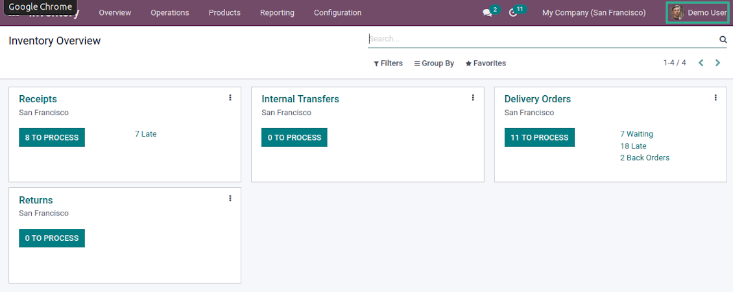Open the Configuration menu
Image resolution: width=733 pixels, height=292 pixels.
(x=337, y=13)
